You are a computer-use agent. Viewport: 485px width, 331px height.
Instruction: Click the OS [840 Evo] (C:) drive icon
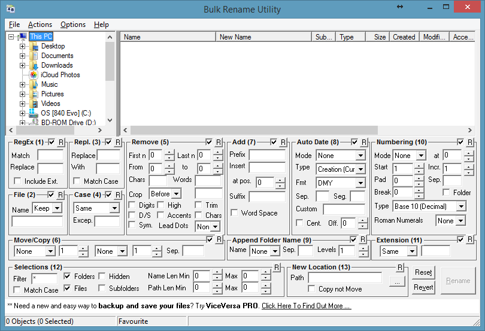pos(34,113)
